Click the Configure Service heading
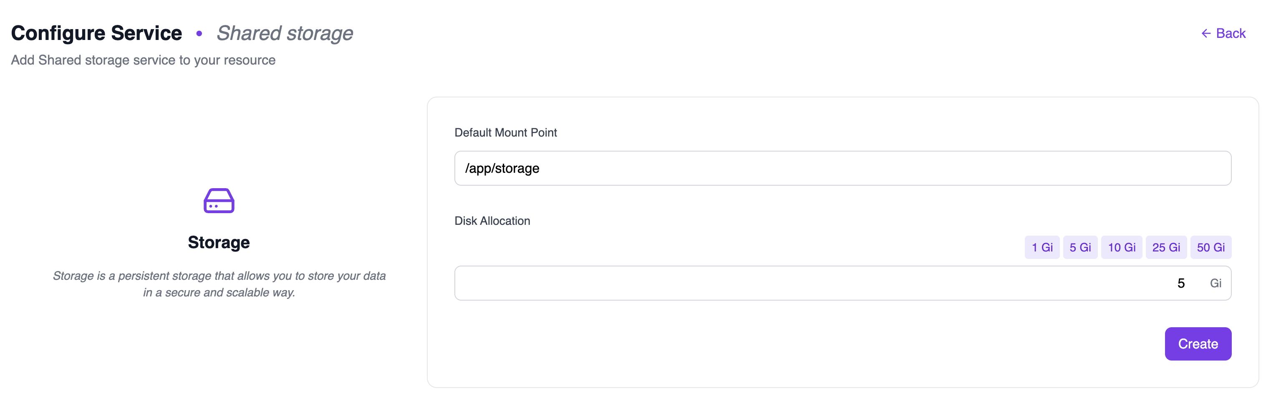 (x=97, y=33)
